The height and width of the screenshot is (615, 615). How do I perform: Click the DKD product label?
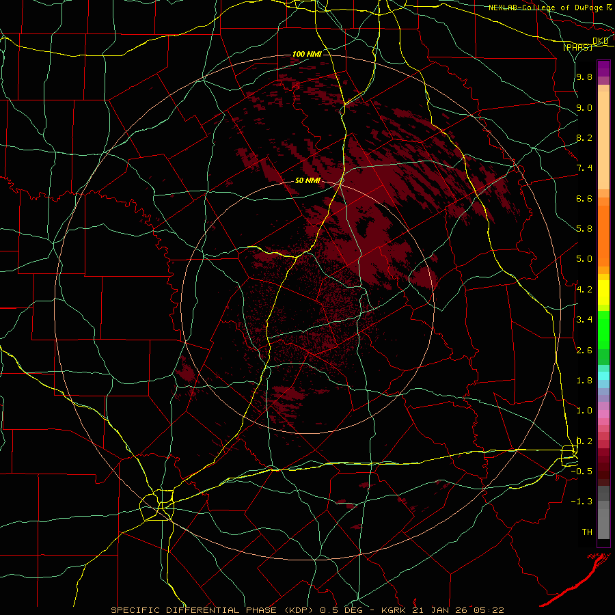pos(601,41)
